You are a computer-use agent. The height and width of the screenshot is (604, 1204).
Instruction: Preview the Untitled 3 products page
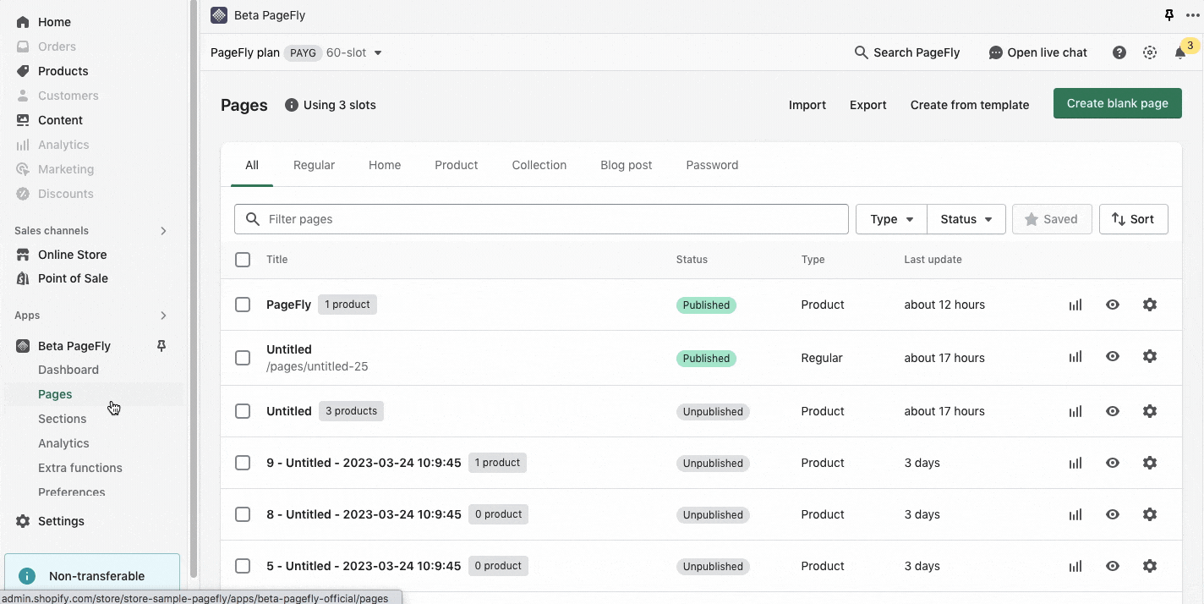[x=1113, y=411]
